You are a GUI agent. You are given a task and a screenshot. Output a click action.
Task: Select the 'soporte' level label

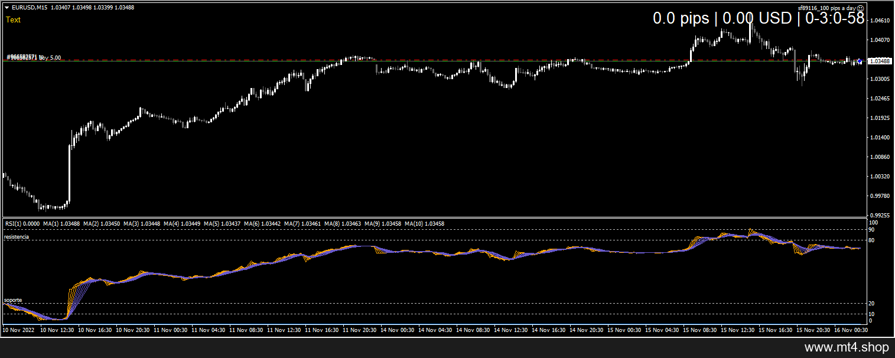13,300
